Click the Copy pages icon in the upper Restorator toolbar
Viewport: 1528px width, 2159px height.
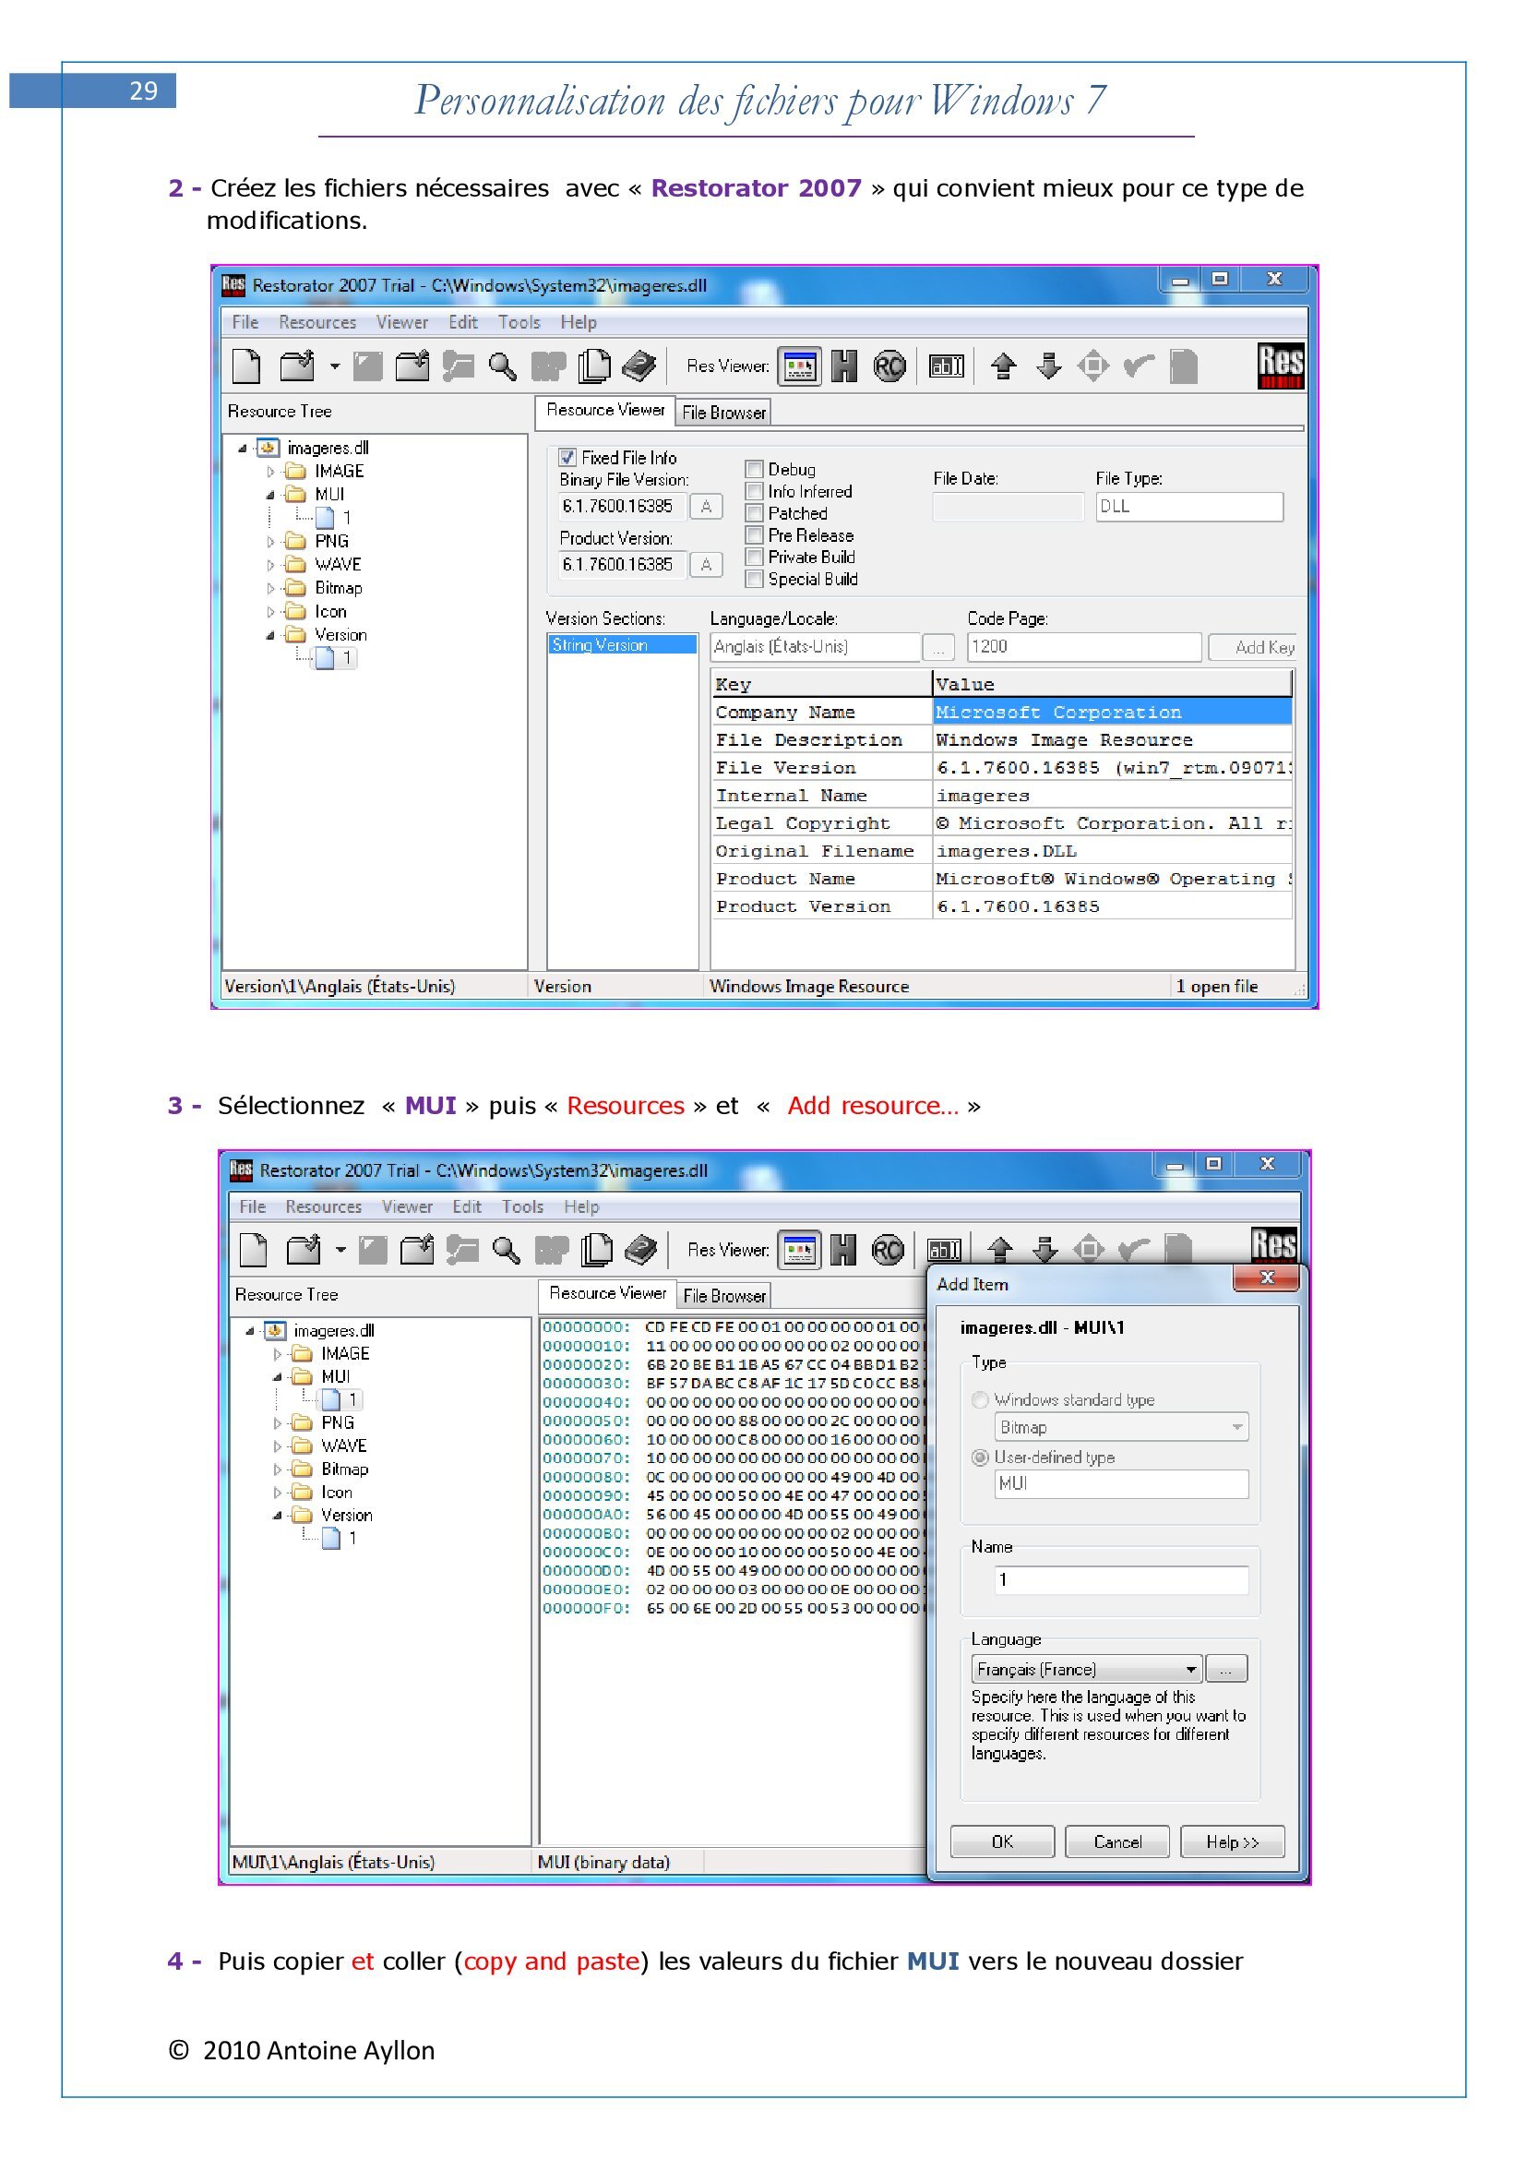click(x=593, y=366)
